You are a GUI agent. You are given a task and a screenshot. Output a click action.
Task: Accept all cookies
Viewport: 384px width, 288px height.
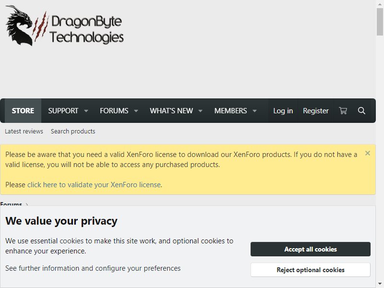pyautogui.click(x=310, y=249)
